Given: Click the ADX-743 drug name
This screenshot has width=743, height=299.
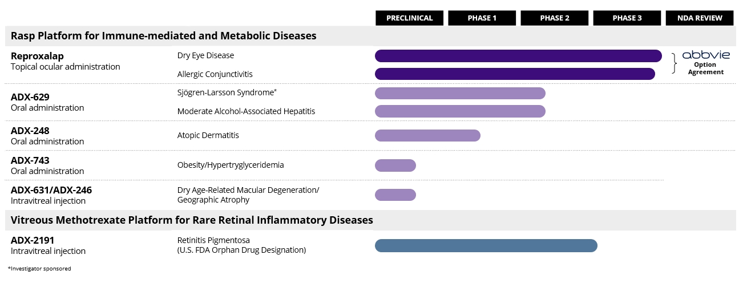Looking at the screenshot, I should tap(30, 160).
